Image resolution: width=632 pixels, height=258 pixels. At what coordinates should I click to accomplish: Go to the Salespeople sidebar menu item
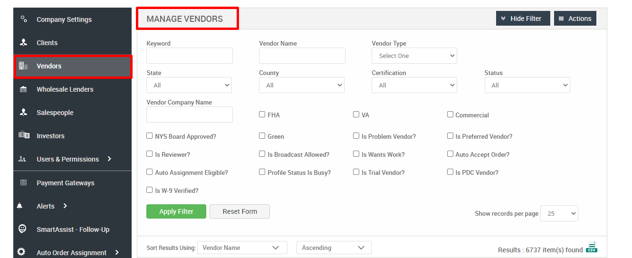pos(73,113)
